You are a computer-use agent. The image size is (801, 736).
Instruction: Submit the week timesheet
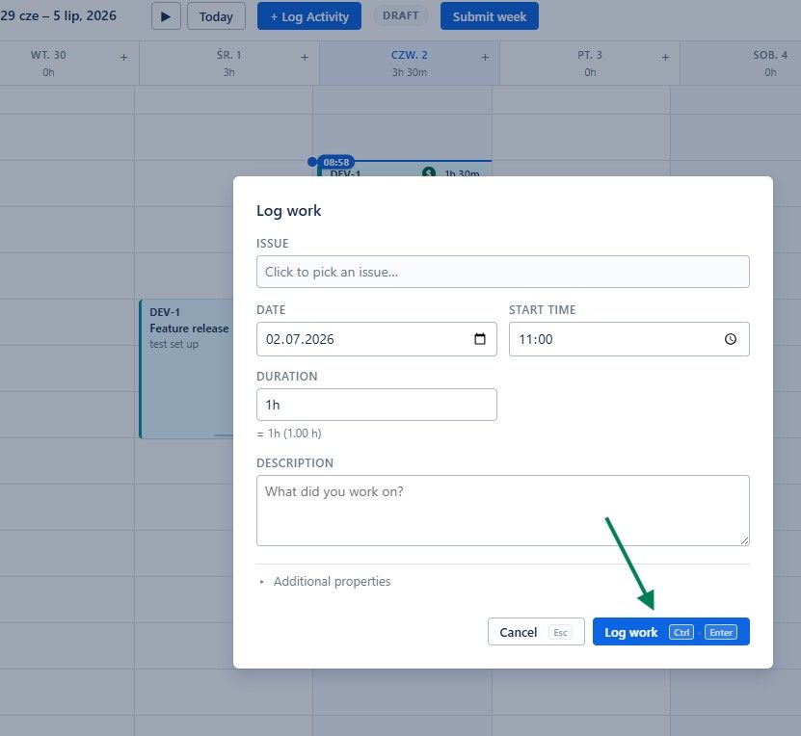point(489,16)
